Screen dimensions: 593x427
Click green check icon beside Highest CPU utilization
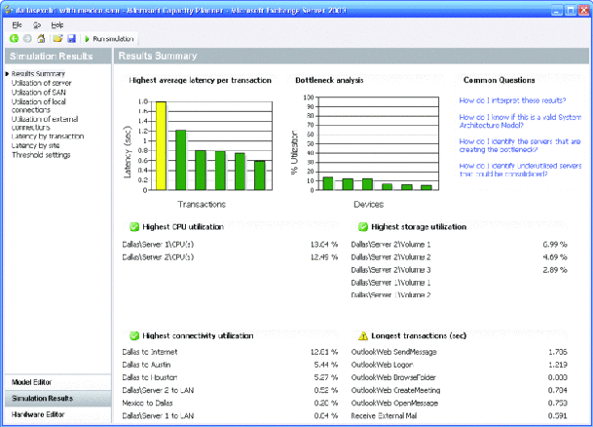point(134,227)
